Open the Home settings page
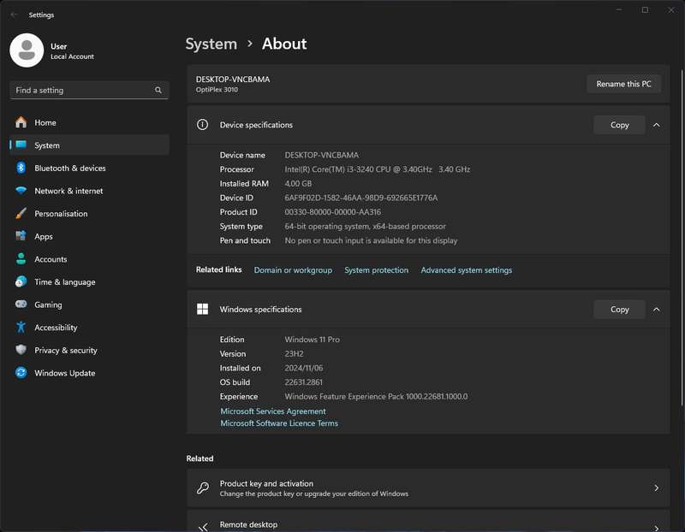Screen dimensions: 685x532 [89, 122]
